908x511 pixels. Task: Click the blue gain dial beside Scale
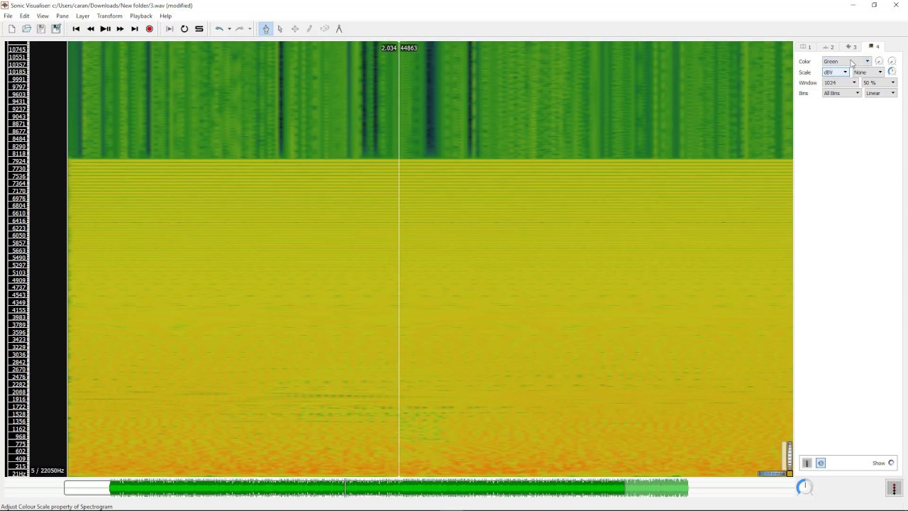click(892, 72)
